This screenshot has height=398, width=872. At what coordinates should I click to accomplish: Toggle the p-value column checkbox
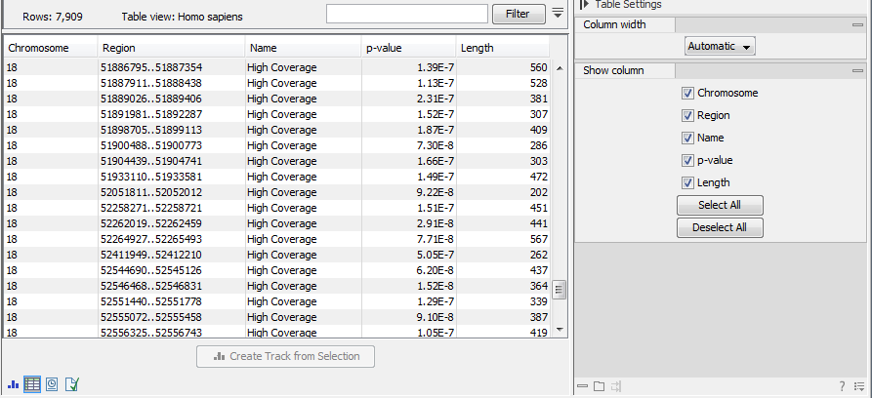687,160
